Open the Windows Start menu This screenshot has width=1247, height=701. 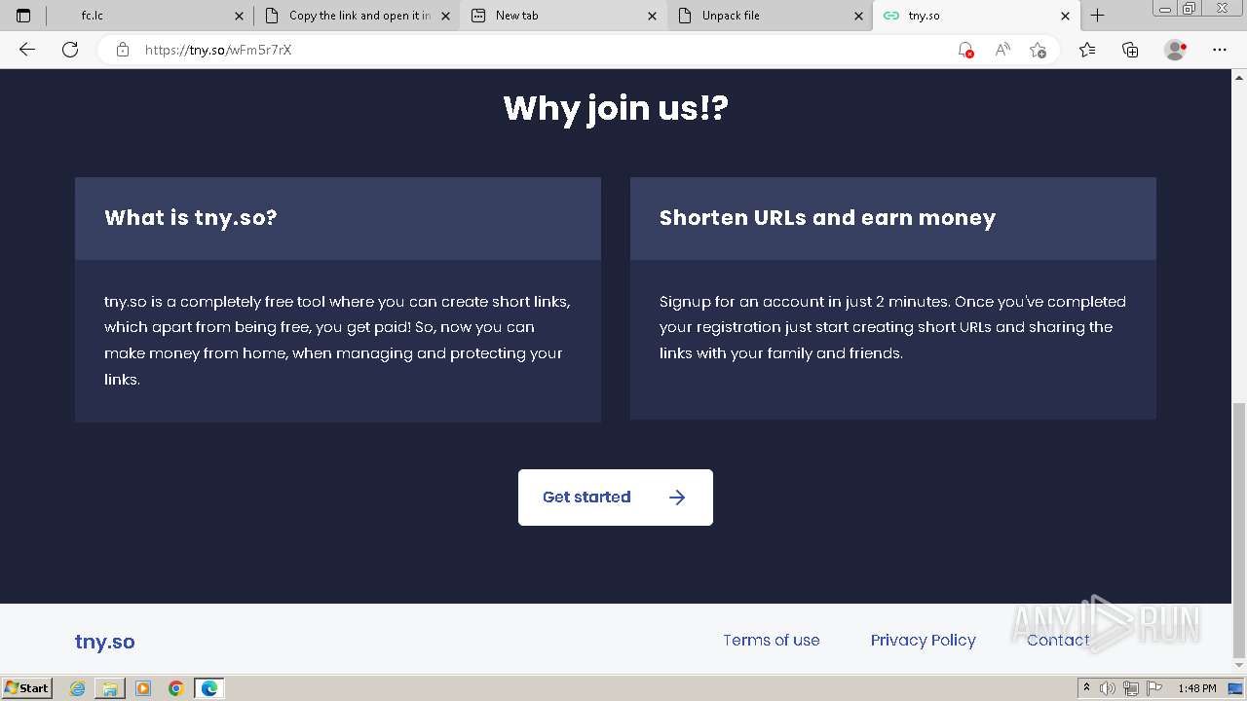pos(26,688)
